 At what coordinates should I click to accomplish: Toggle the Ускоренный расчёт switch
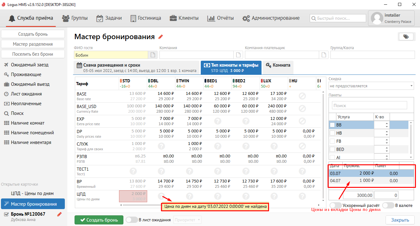[335, 205]
